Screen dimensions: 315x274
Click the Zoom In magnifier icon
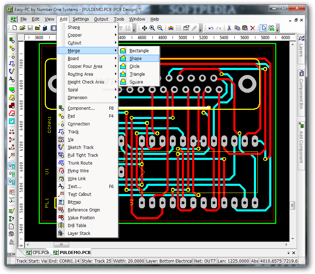152,28
